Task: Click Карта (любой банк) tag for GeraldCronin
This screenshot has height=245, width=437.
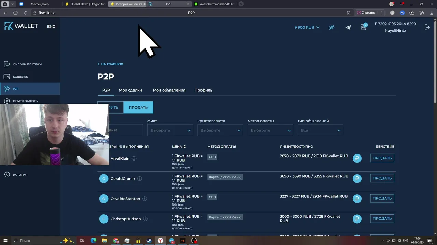Action: point(225,177)
